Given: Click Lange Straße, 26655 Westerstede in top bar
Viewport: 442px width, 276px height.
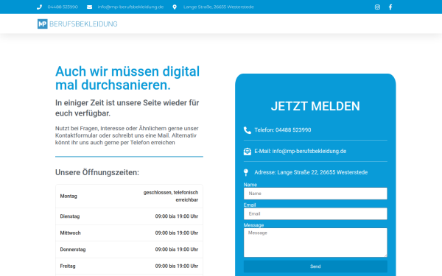Looking at the screenshot, I should [219, 7].
